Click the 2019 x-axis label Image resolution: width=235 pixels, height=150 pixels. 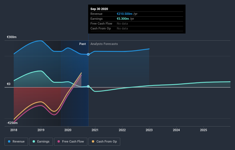point(41,130)
